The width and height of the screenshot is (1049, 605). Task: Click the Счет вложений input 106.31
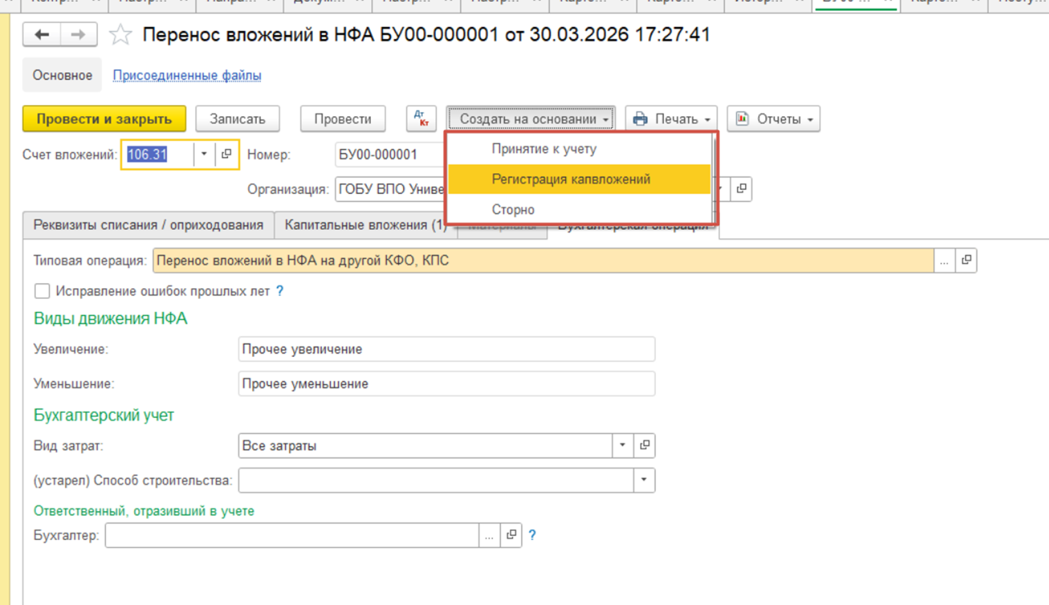click(158, 154)
